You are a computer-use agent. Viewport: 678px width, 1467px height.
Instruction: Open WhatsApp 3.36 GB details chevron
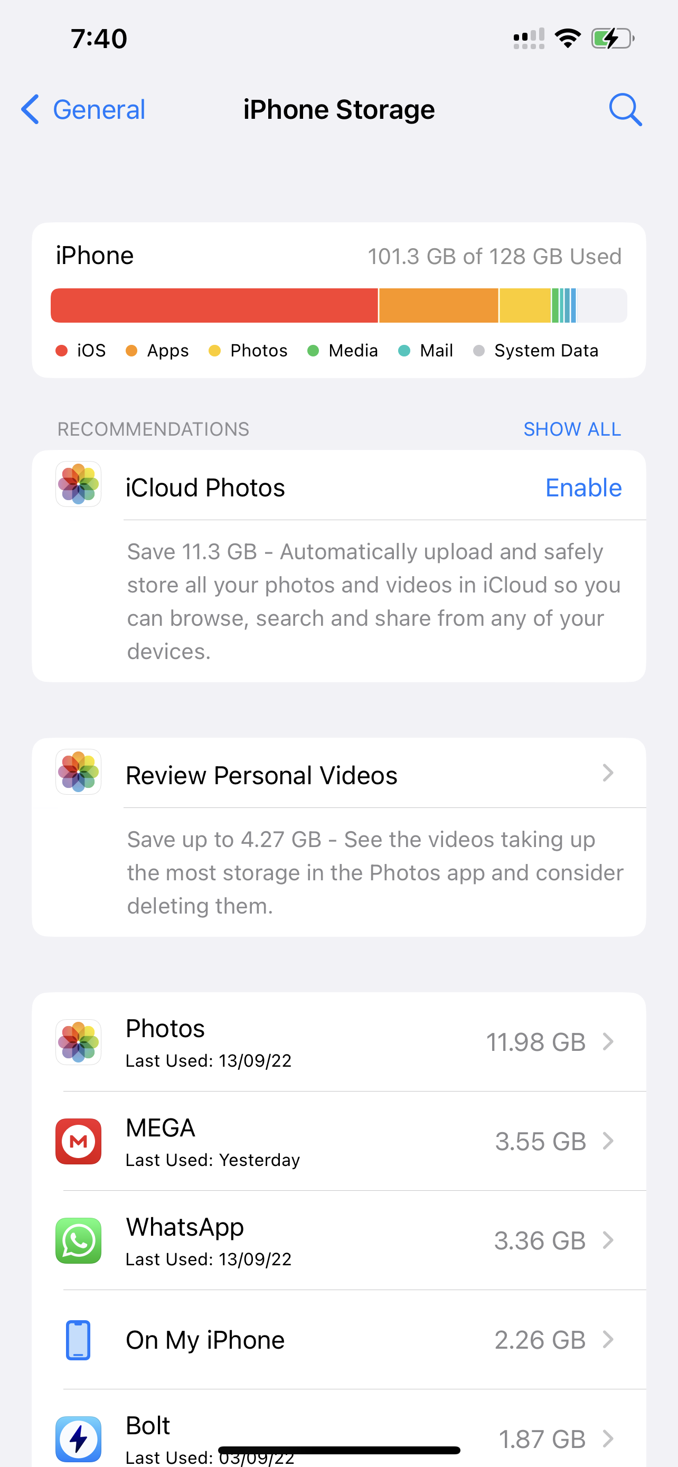tap(608, 1240)
